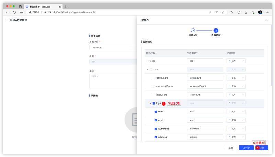Screen dimensions: 275x157
Task: Check the failedCount checkbox
Action: [153, 78]
